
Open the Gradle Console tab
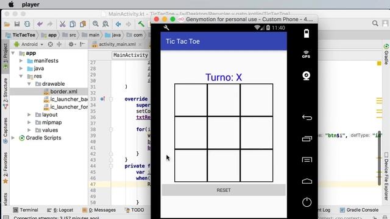[359, 210]
